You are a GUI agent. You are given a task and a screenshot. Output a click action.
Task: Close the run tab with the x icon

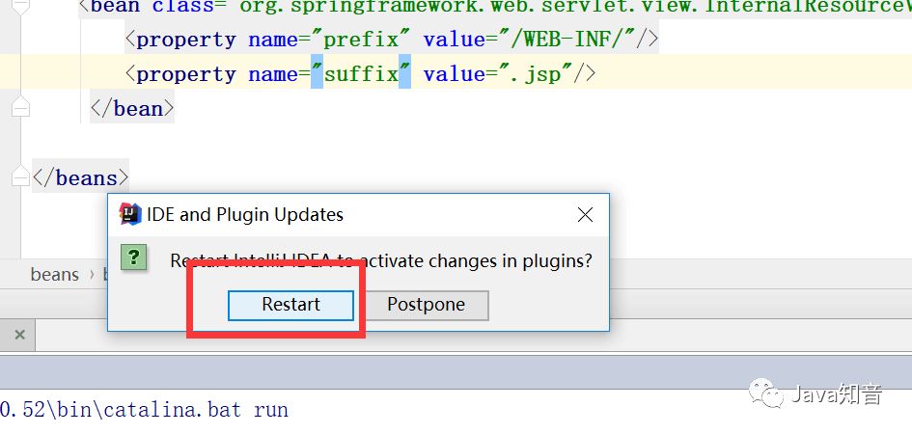click(19, 335)
